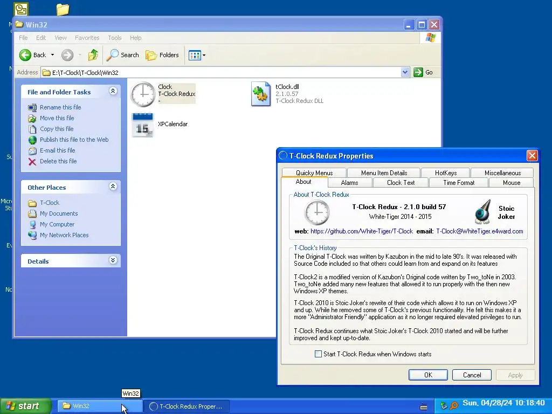Image resolution: width=552 pixels, height=414 pixels.
Task: Switch to Win32 taskbar button
Action: 100,406
